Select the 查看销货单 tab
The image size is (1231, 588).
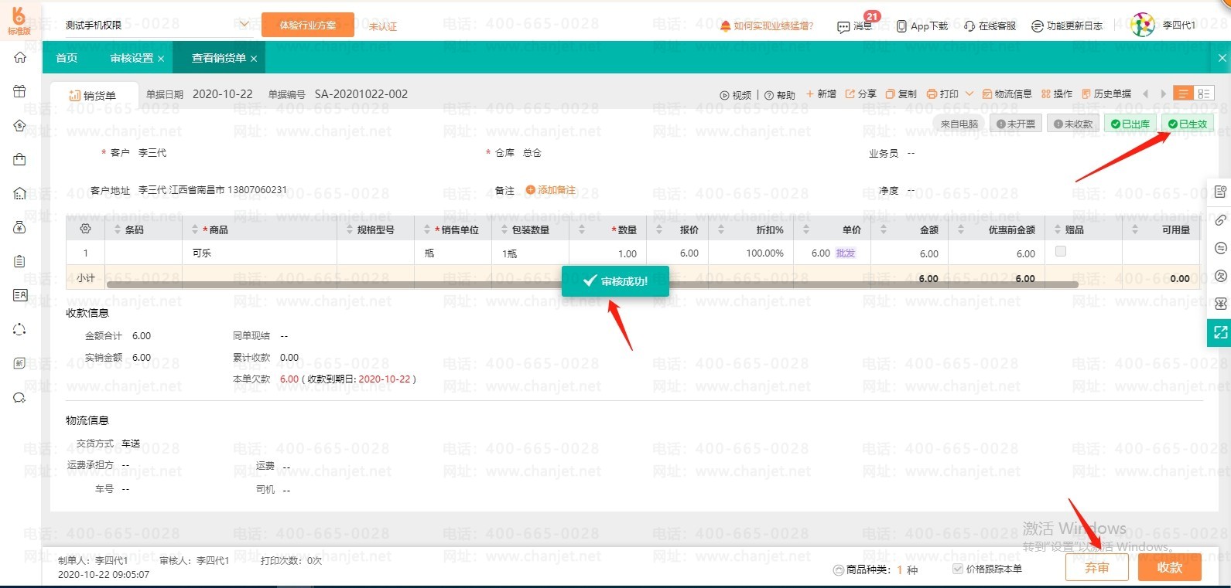tap(218, 58)
